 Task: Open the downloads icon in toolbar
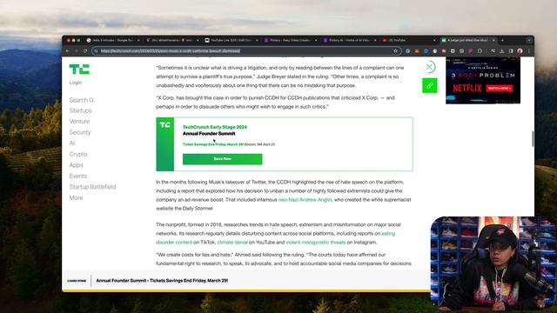pyautogui.click(x=502, y=51)
